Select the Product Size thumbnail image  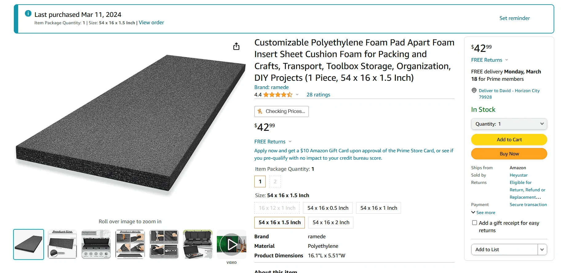pyautogui.click(x=62, y=244)
